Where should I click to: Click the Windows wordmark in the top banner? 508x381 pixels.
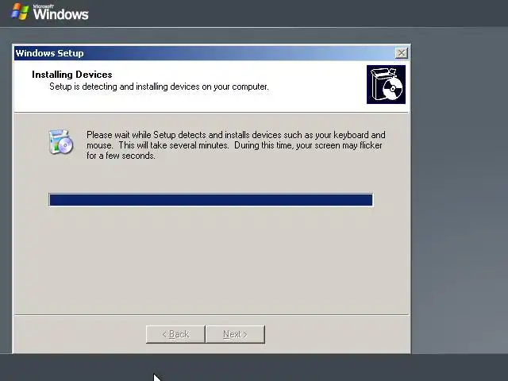click(x=60, y=13)
